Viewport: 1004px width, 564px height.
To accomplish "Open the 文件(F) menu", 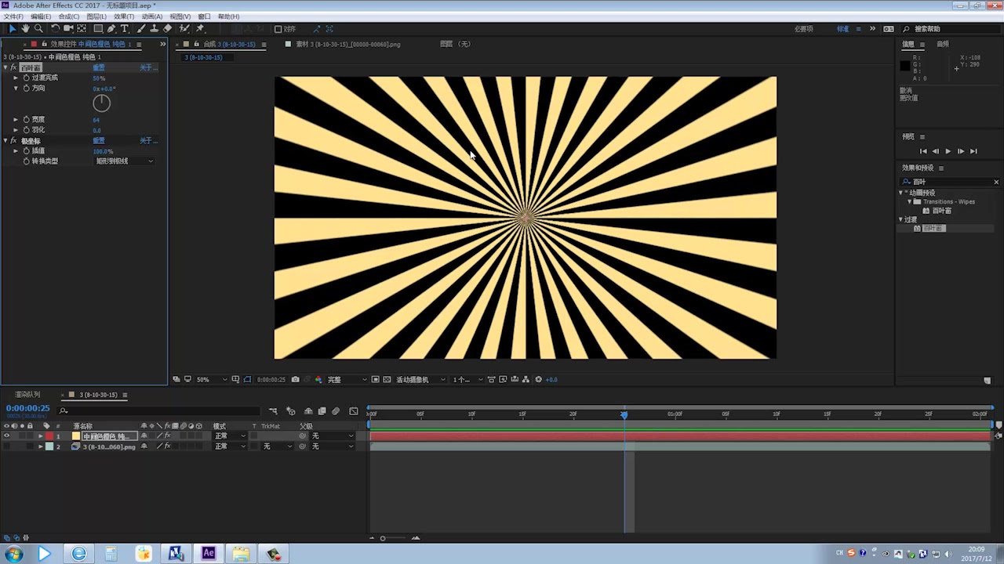I will click(13, 16).
